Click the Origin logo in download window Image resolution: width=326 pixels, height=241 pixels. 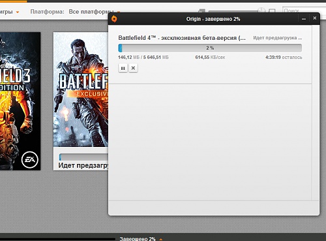[114, 19]
